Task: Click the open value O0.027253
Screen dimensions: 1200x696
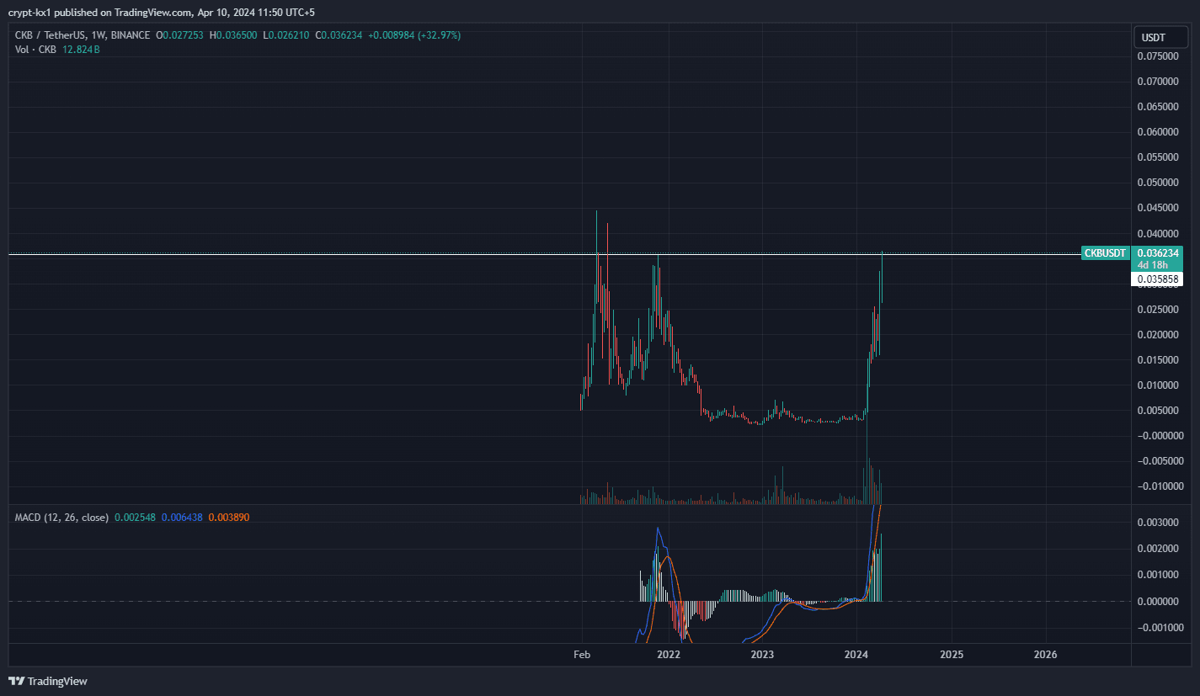Action: pyautogui.click(x=181, y=35)
